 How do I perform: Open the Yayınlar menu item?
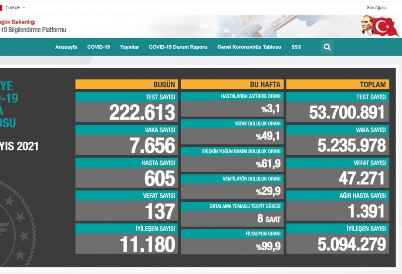129,47
